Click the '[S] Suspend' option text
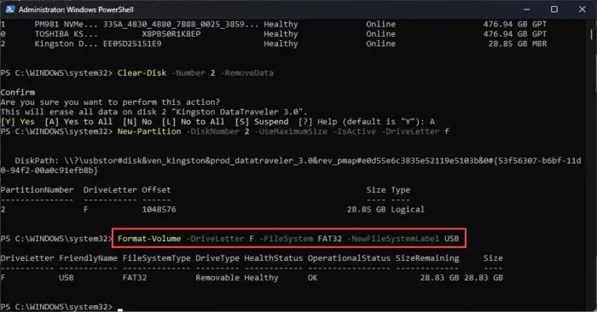This screenshot has height=312, width=597. (x=262, y=122)
